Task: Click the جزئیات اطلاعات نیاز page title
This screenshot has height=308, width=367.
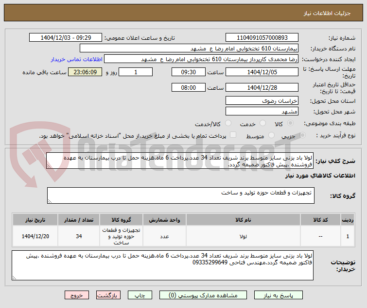Action: (327, 13)
